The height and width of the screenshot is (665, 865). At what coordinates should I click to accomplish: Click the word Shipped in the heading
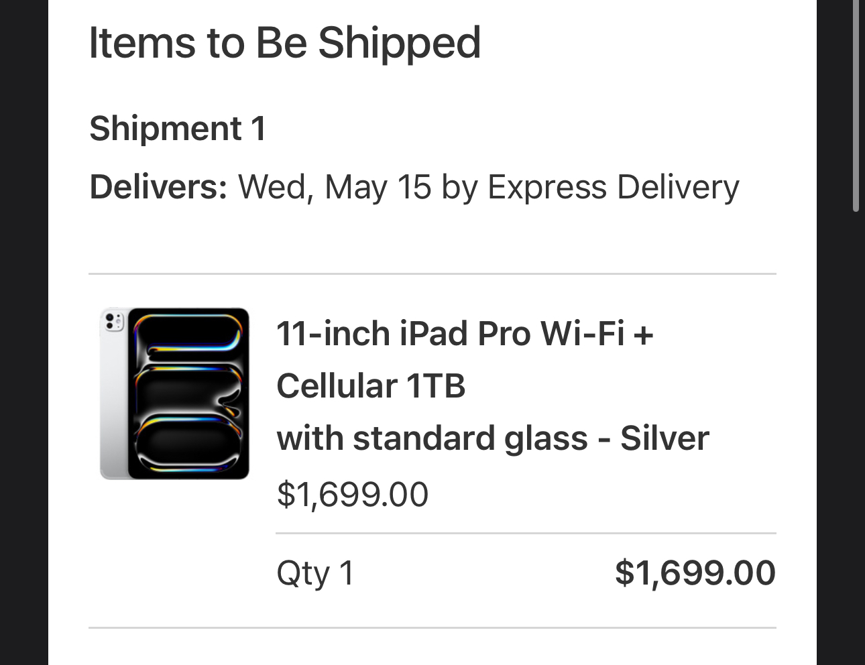[399, 43]
